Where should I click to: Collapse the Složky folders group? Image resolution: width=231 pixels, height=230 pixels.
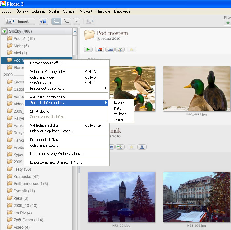click(5, 32)
